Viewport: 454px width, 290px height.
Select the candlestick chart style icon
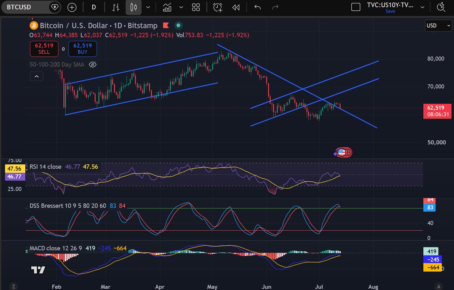click(x=134, y=7)
